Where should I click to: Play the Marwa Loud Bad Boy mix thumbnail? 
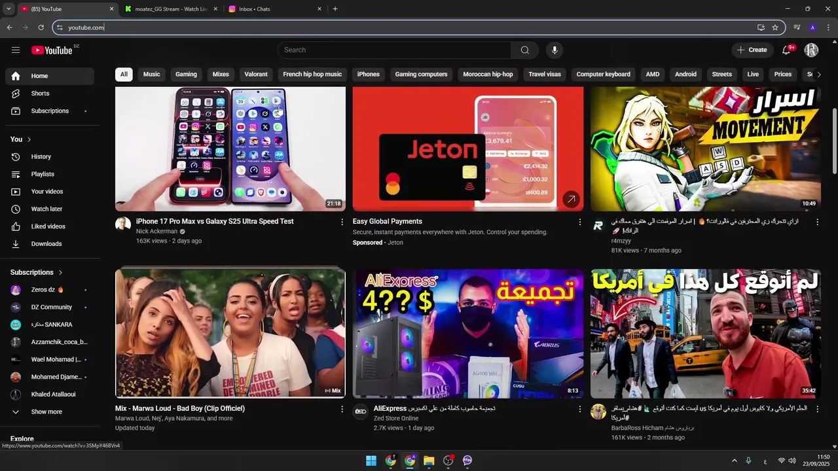(x=230, y=334)
